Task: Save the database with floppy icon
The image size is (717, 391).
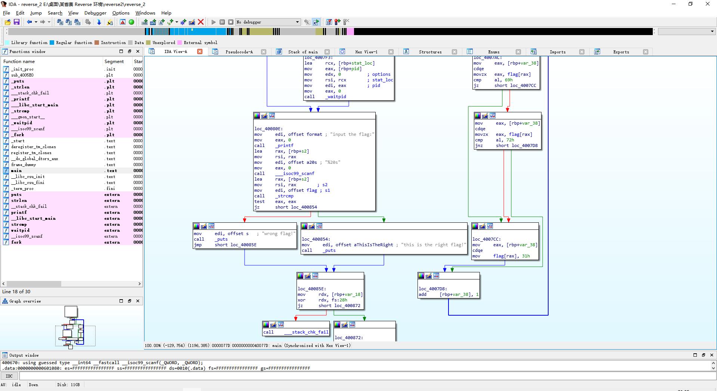Action: coord(16,22)
